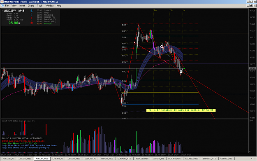Click the current price tag on price axis

coord(252,68)
